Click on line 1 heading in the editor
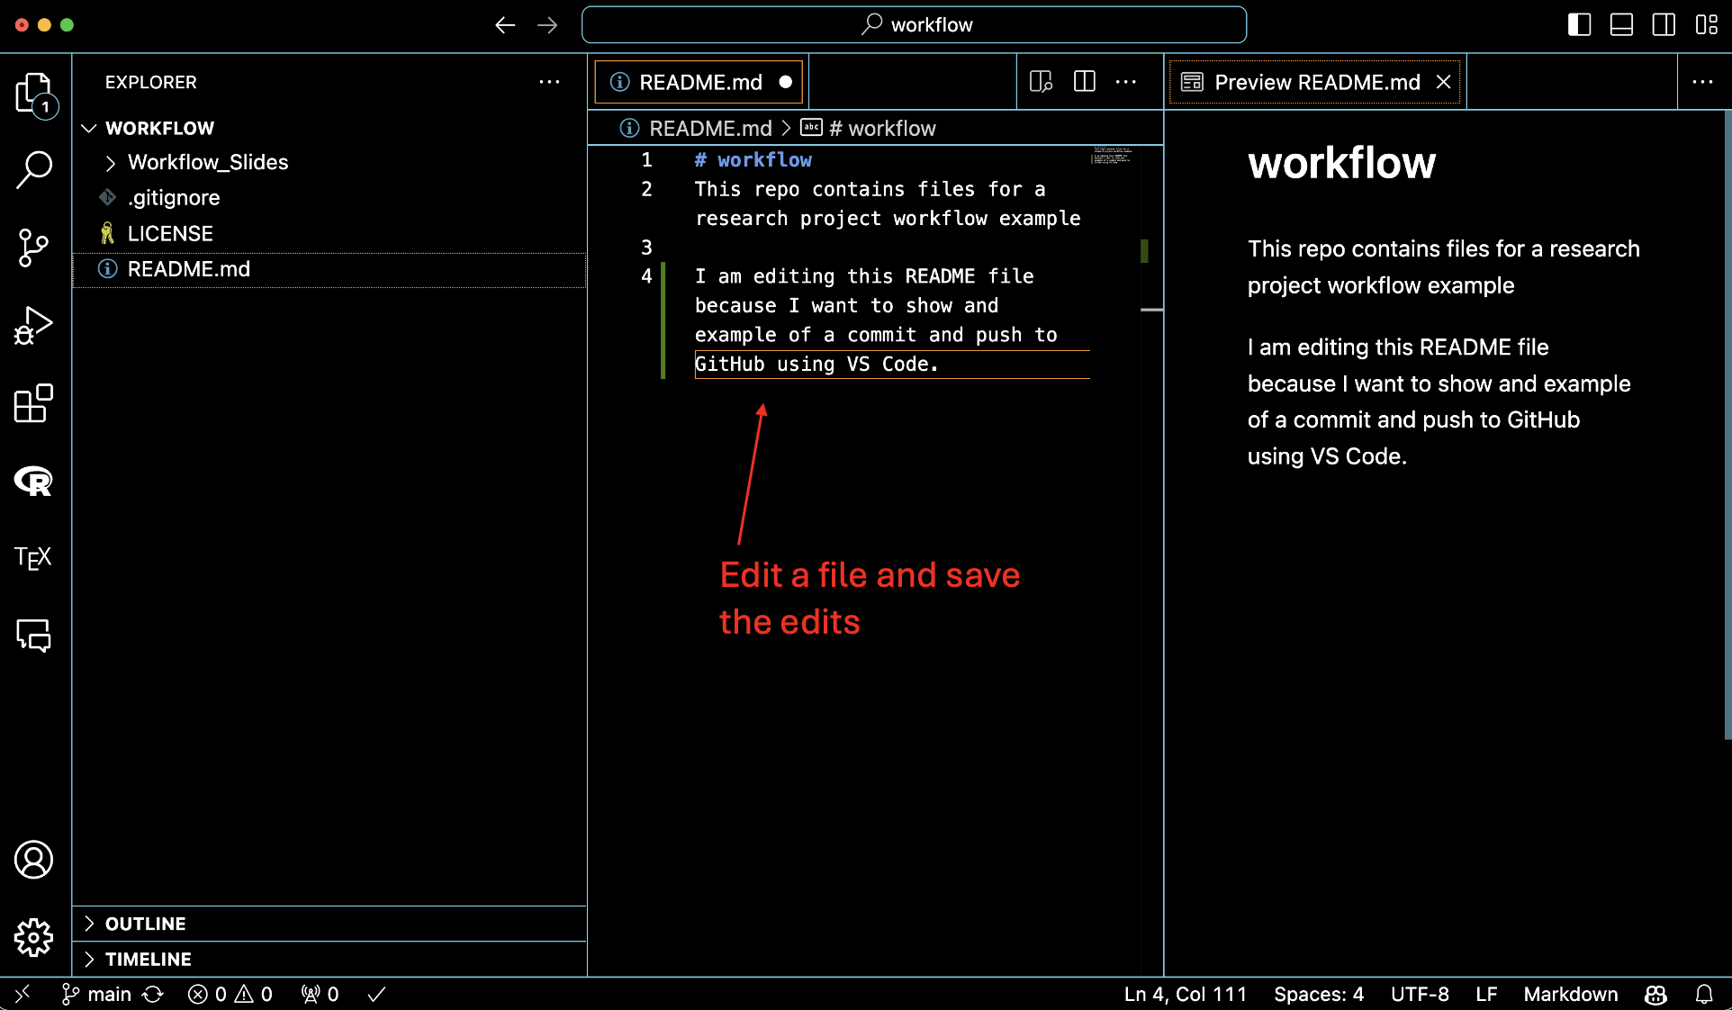1732x1010 pixels. (x=753, y=160)
